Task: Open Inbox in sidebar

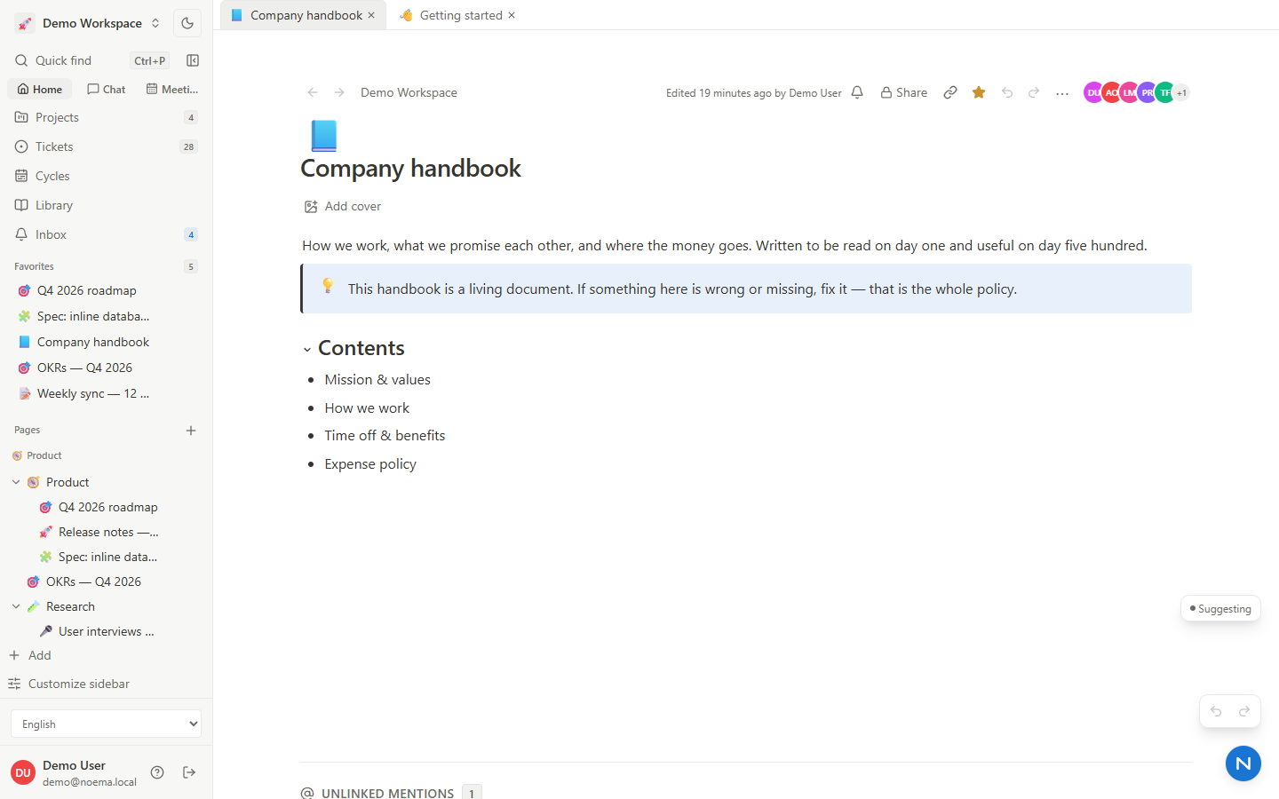Action: 106,234
